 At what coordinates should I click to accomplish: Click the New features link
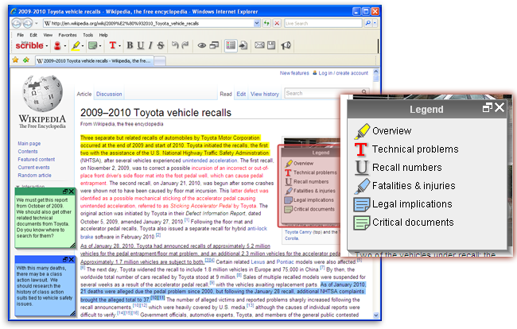coord(294,73)
